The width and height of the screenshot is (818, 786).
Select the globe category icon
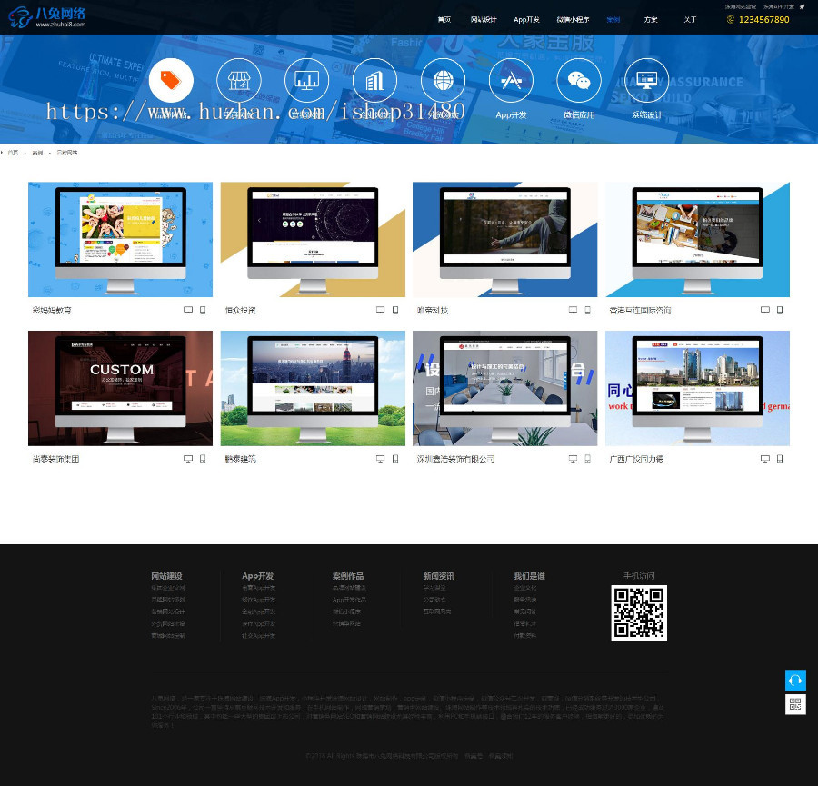coord(443,80)
